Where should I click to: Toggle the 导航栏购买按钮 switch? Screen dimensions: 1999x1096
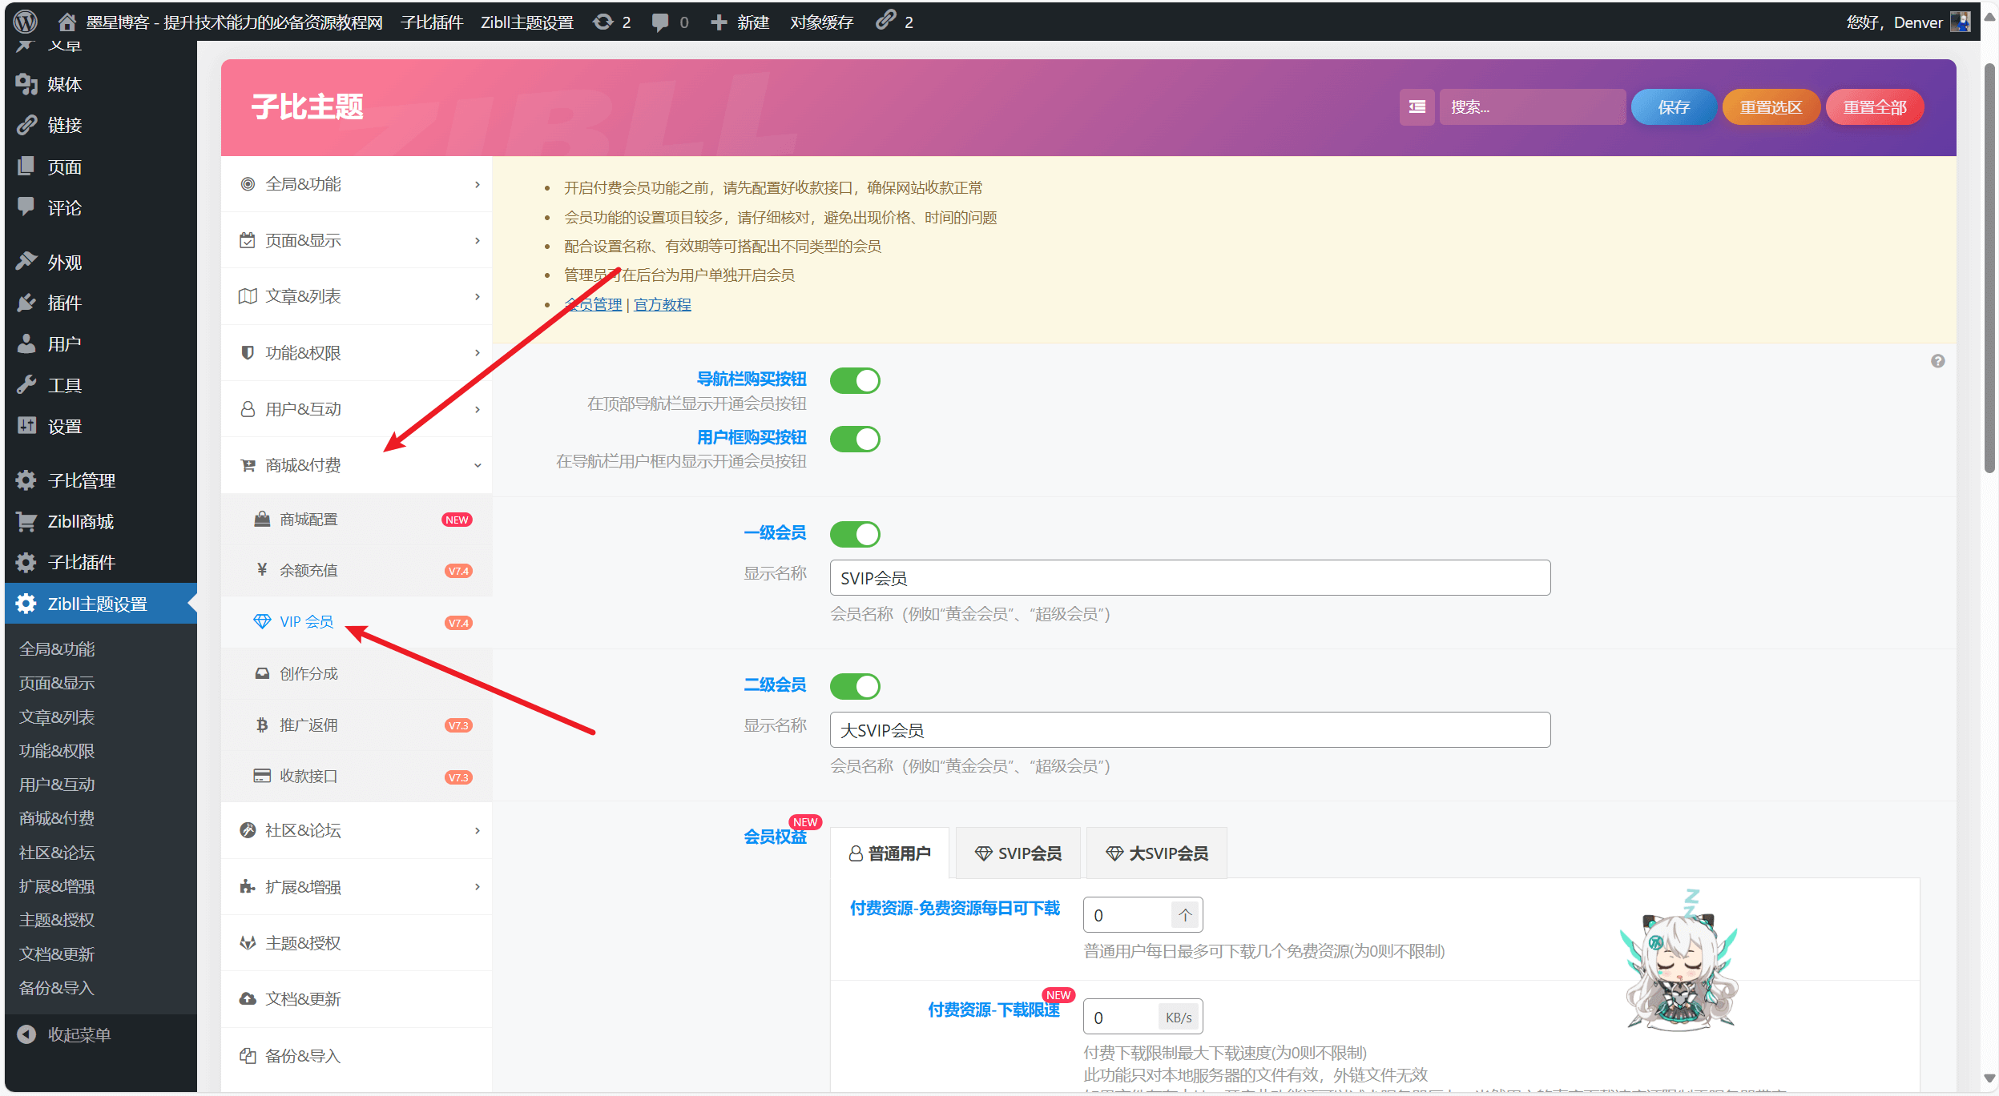click(x=855, y=380)
